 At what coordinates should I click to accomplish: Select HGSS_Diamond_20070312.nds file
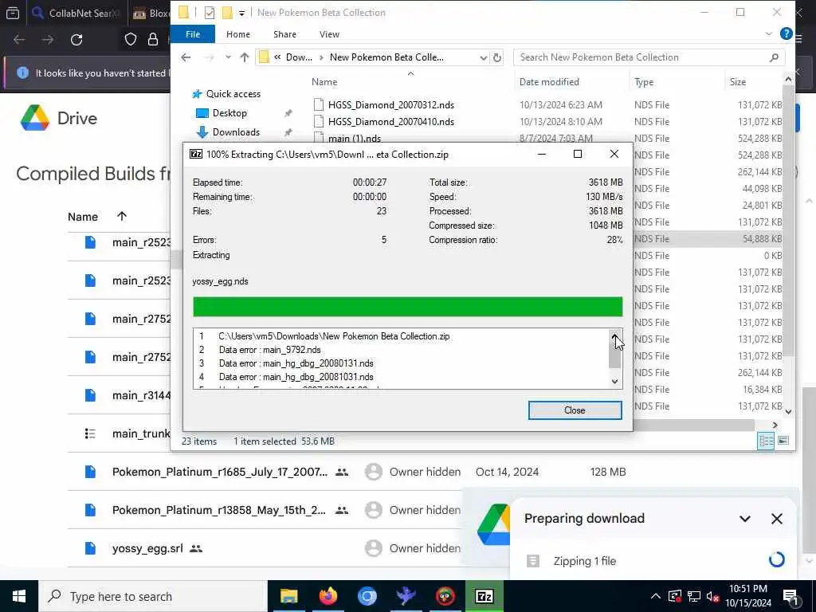pos(390,105)
